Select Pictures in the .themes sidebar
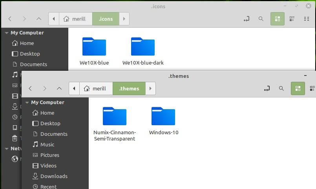The width and height of the screenshot is (316, 189). [x=49, y=155]
